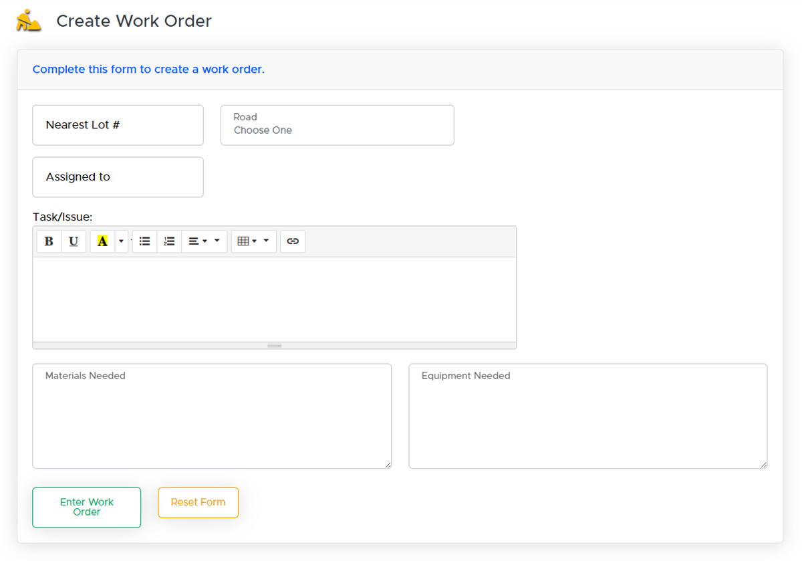Toggle bold formatting in Task/Issue editor

point(49,241)
